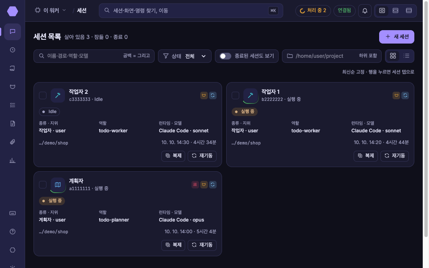Toggle 종료된 세션도 보기 switch
429x268 pixels.
click(225, 56)
